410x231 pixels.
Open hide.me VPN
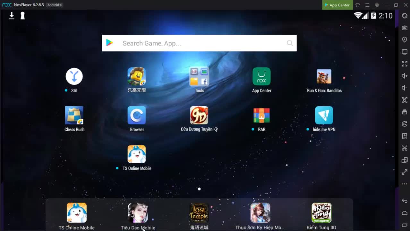[x=324, y=115]
